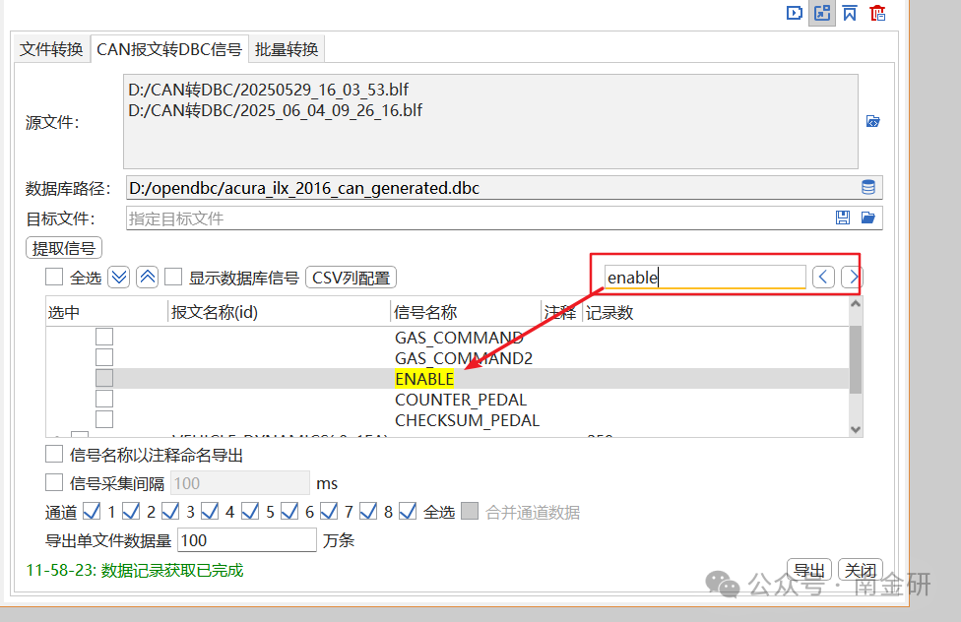Click the 信号采集间隔 100 ms field
The width and height of the screenshot is (961, 622).
click(239, 483)
